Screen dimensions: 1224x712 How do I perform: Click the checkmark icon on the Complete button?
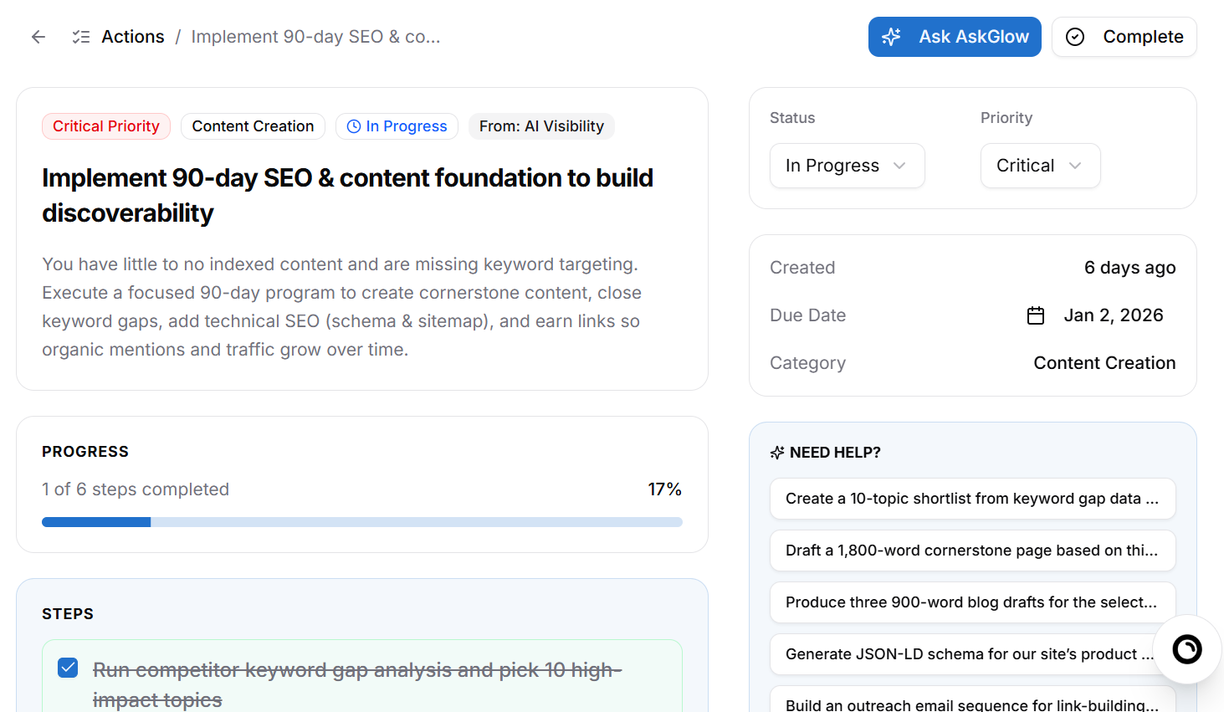pos(1075,36)
